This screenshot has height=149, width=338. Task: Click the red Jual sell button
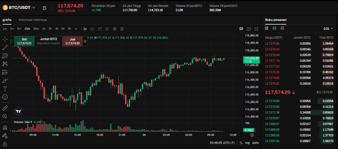point(72,41)
